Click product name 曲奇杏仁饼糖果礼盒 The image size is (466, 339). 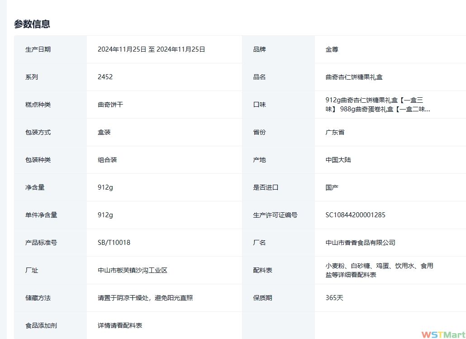(354, 77)
